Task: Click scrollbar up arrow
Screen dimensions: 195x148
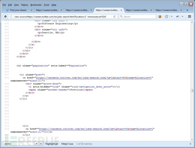Action: 192,22
